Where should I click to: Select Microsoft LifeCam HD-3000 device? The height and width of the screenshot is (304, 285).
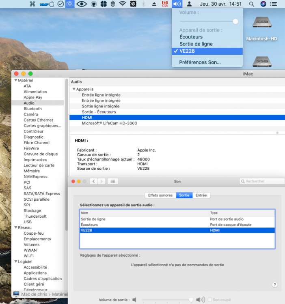[177, 123]
